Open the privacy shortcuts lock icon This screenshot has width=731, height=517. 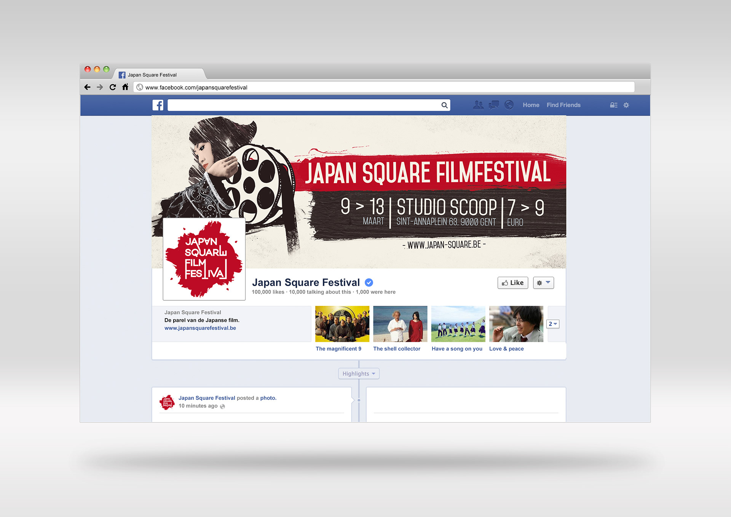(x=613, y=105)
